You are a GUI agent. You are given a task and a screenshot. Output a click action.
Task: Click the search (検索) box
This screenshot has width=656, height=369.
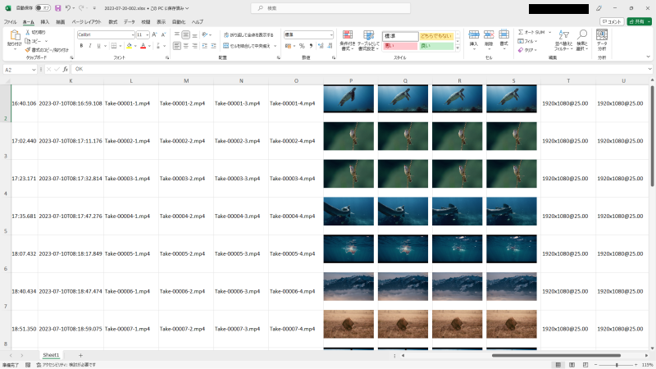click(330, 8)
